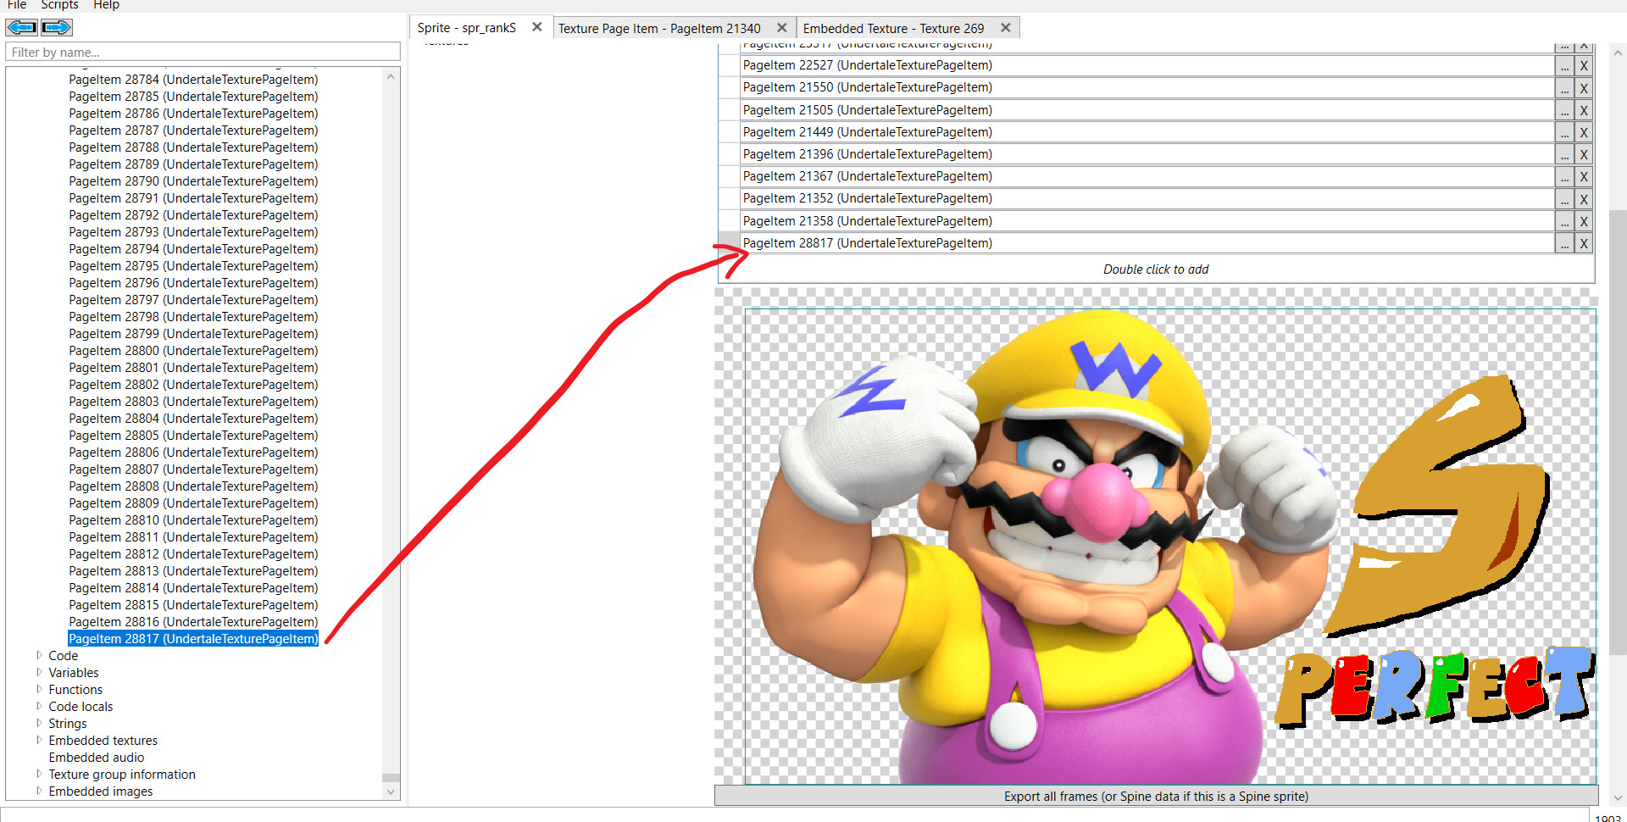
Task: Expand the Strings tree node
Action: (39, 723)
